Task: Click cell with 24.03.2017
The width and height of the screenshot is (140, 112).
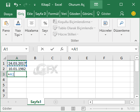Action: pos(17,63)
